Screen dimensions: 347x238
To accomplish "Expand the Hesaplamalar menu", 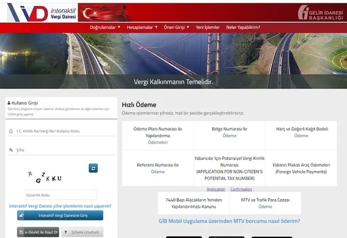I will 141,27.
